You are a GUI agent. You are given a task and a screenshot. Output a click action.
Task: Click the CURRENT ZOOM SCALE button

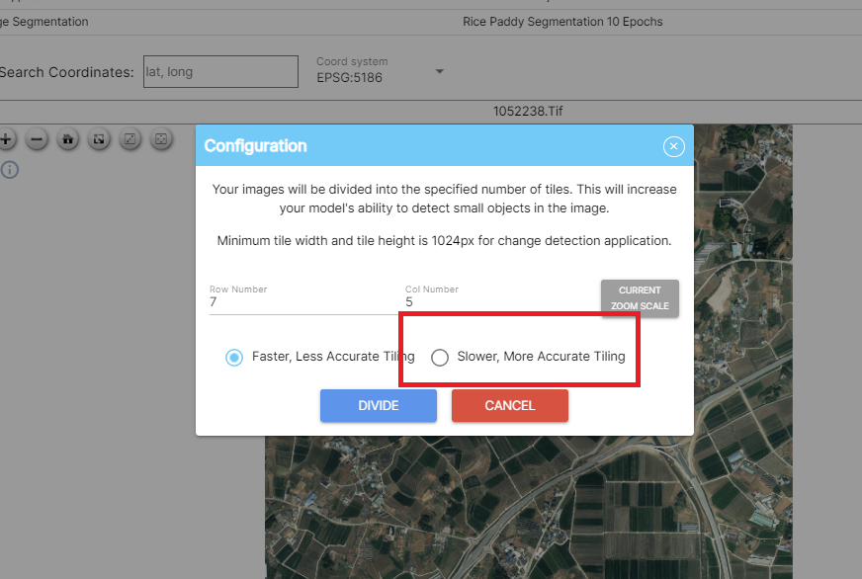640,297
